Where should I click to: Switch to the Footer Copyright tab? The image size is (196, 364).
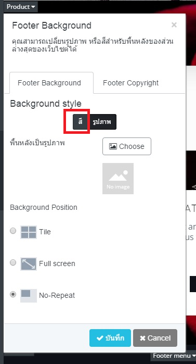coord(130,83)
